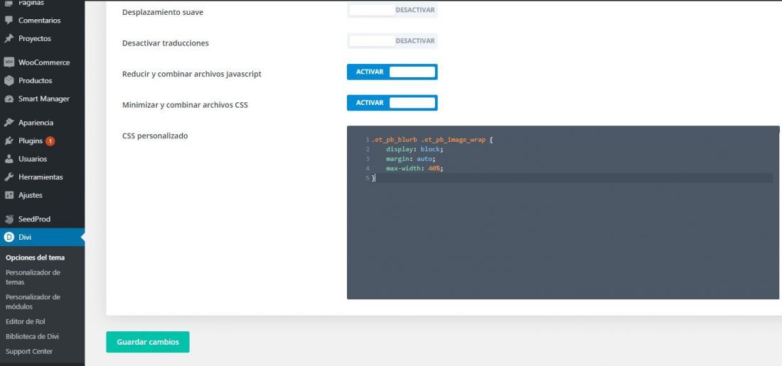
Task: Open Usuarios menu
Action: point(33,159)
